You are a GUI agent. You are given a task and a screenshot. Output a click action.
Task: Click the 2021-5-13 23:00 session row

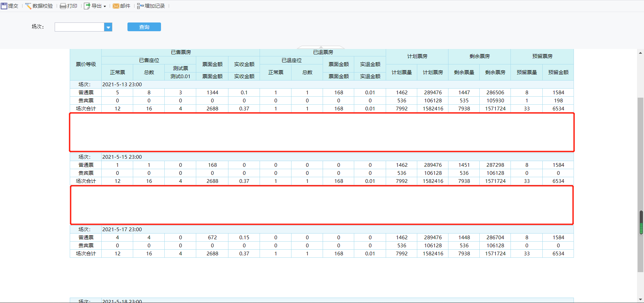pos(122,85)
